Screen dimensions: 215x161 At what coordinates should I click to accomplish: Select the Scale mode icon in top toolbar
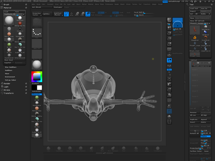tap(82, 14)
